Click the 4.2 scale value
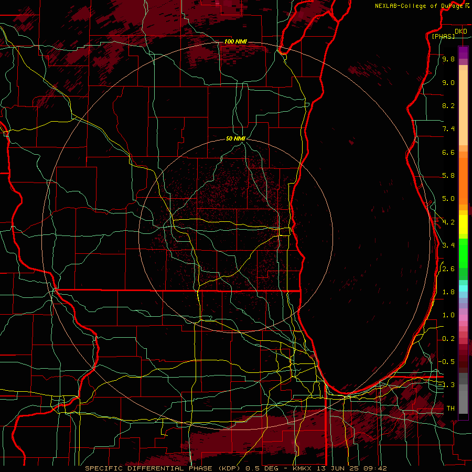Screen dimensions: 472x472 tap(448, 222)
